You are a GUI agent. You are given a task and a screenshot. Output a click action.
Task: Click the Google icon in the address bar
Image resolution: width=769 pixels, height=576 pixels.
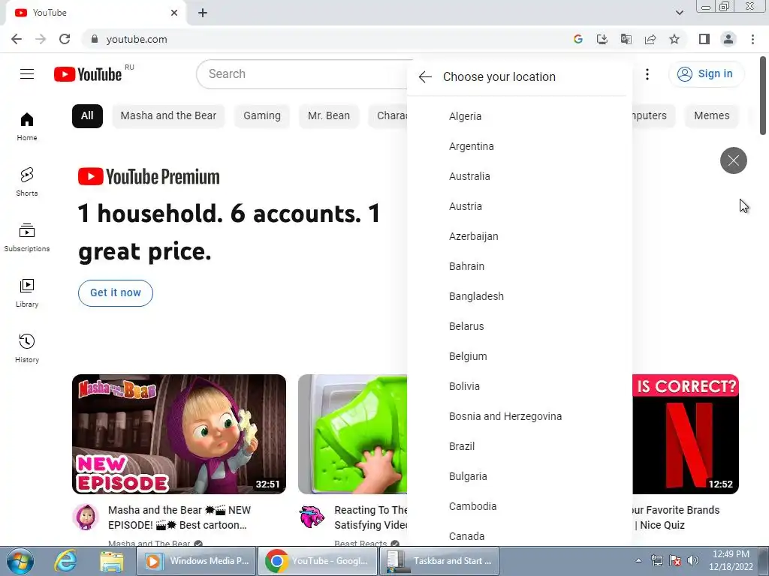(578, 39)
